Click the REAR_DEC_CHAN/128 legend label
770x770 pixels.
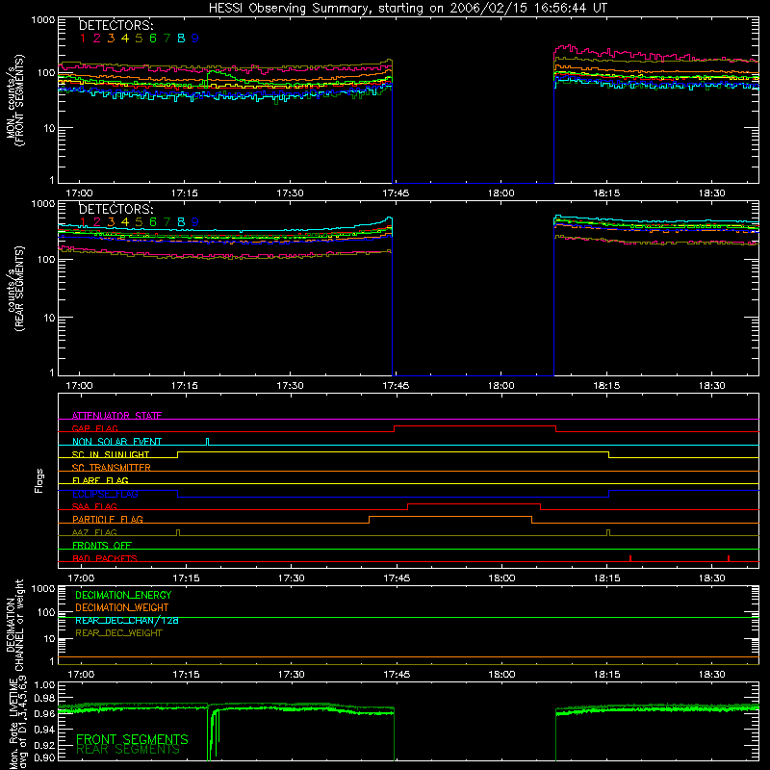click(x=127, y=620)
